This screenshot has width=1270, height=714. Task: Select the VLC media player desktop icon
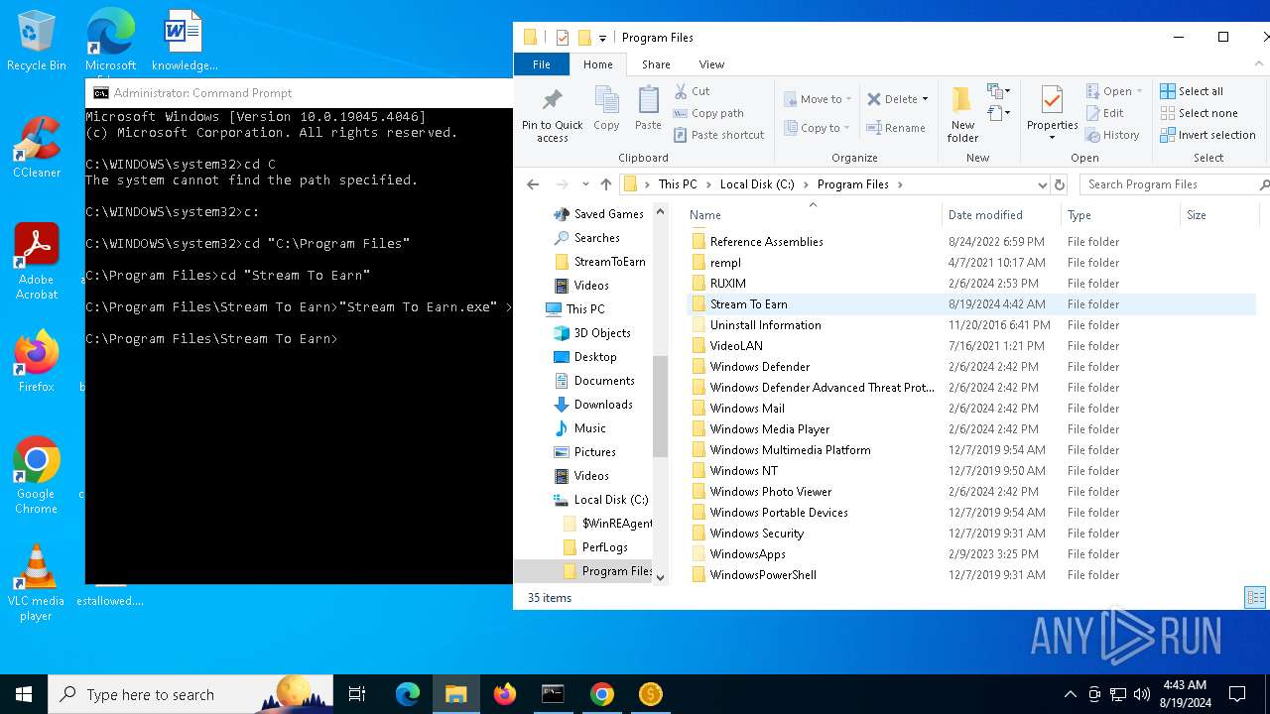click(x=37, y=583)
